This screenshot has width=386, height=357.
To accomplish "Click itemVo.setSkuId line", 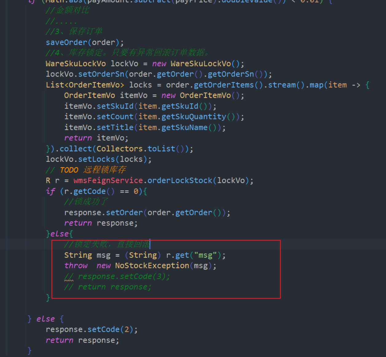I will point(140,106).
